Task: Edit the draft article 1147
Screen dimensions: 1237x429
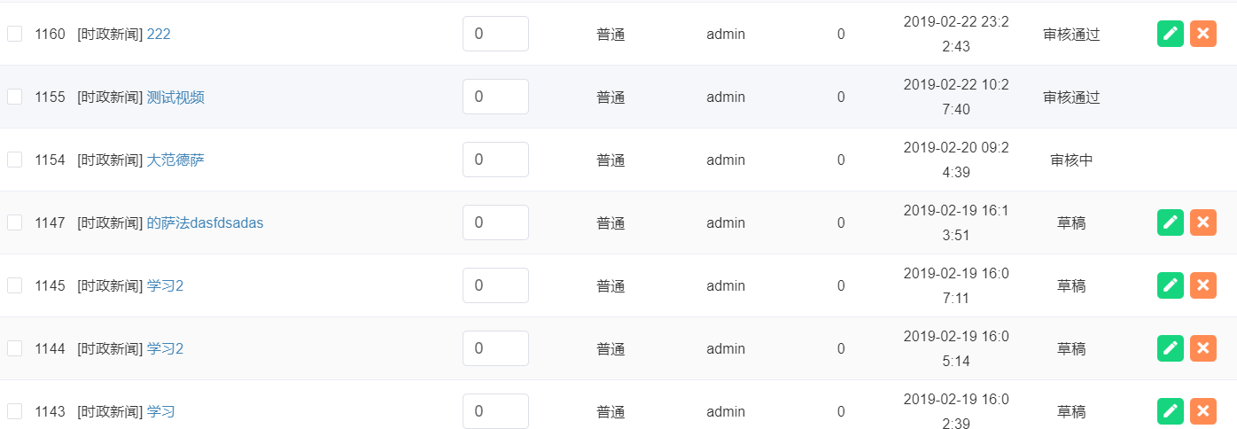Action: (1171, 222)
